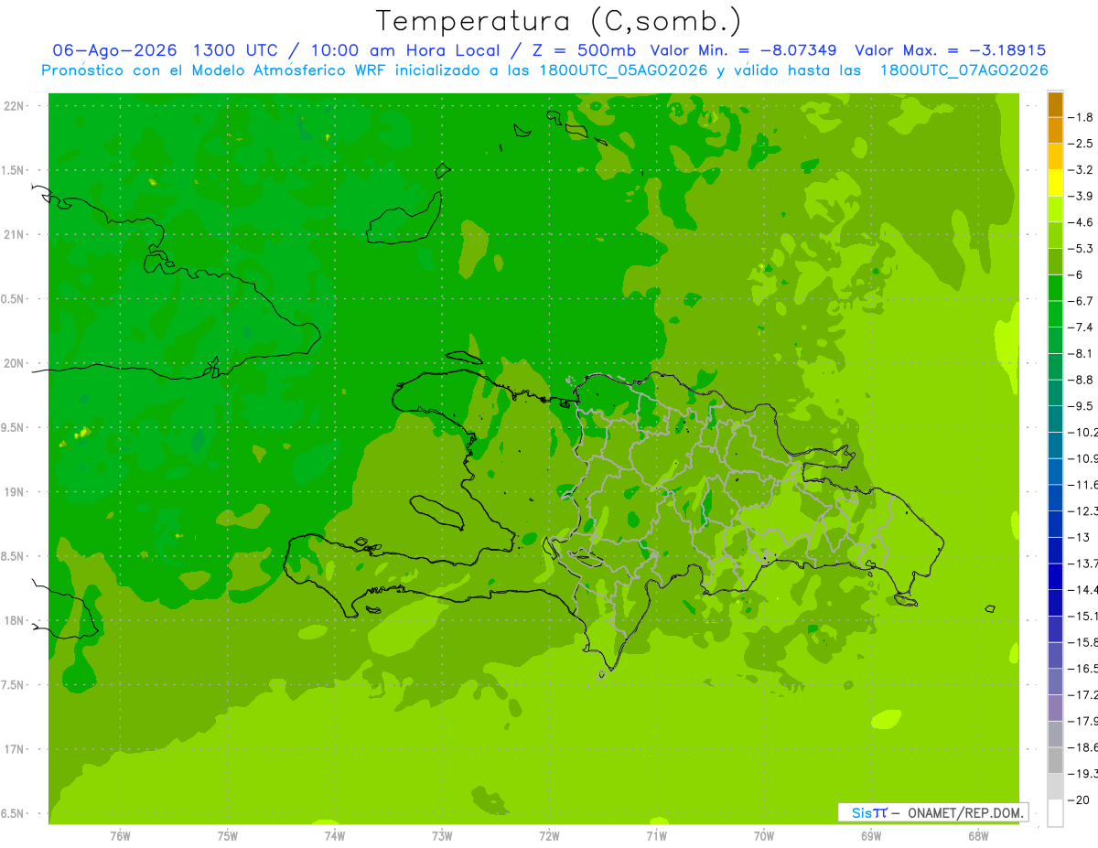Image resolution: width=1098 pixels, height=848 pixels.
Task: Click the "19N" latitude label
Action: (15, 492)
